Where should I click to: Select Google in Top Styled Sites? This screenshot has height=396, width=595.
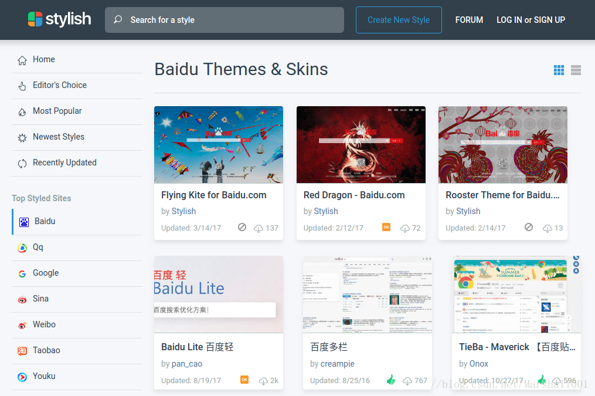tap(77, 273)
